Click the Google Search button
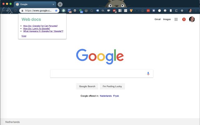This screenshot has width=200, height=125. pos(87,86)
